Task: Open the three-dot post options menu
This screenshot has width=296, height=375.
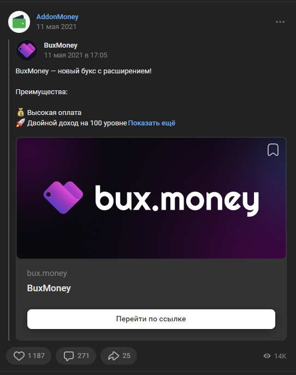Action: 280,22
